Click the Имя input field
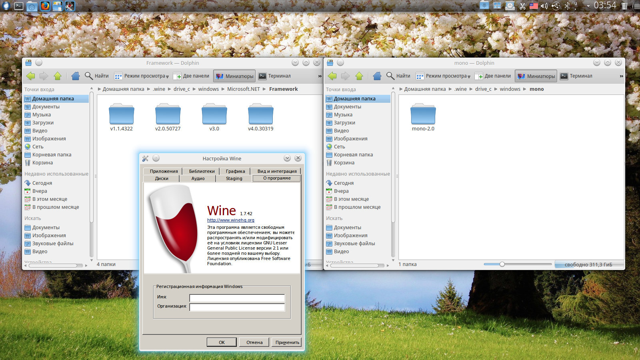640x360 pixels. [237, 298]
